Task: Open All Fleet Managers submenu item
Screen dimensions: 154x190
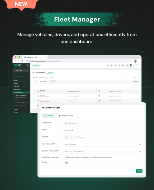Action: (x=21, y=95)
